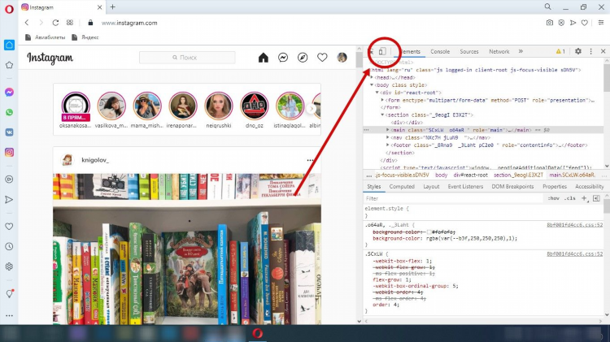Expand the form enctype node
The image size is (610, 342).
click(x=382, y=100)
